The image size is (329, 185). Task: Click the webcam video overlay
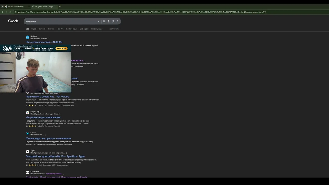pos(36,72)
